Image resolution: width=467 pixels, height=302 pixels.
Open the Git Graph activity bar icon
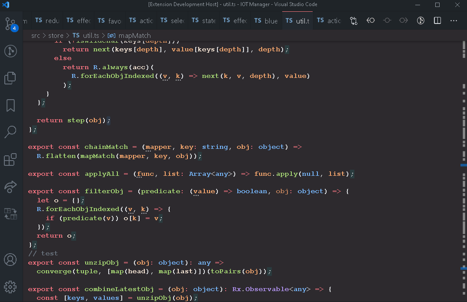tap(10, 51)
